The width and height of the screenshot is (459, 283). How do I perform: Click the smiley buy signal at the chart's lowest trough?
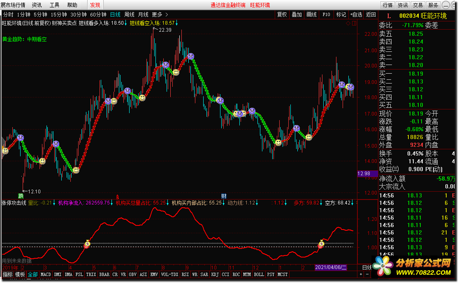pos(76,170)
